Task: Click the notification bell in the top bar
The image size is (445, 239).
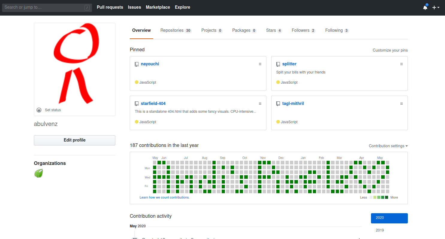Action: pos(425,7)
